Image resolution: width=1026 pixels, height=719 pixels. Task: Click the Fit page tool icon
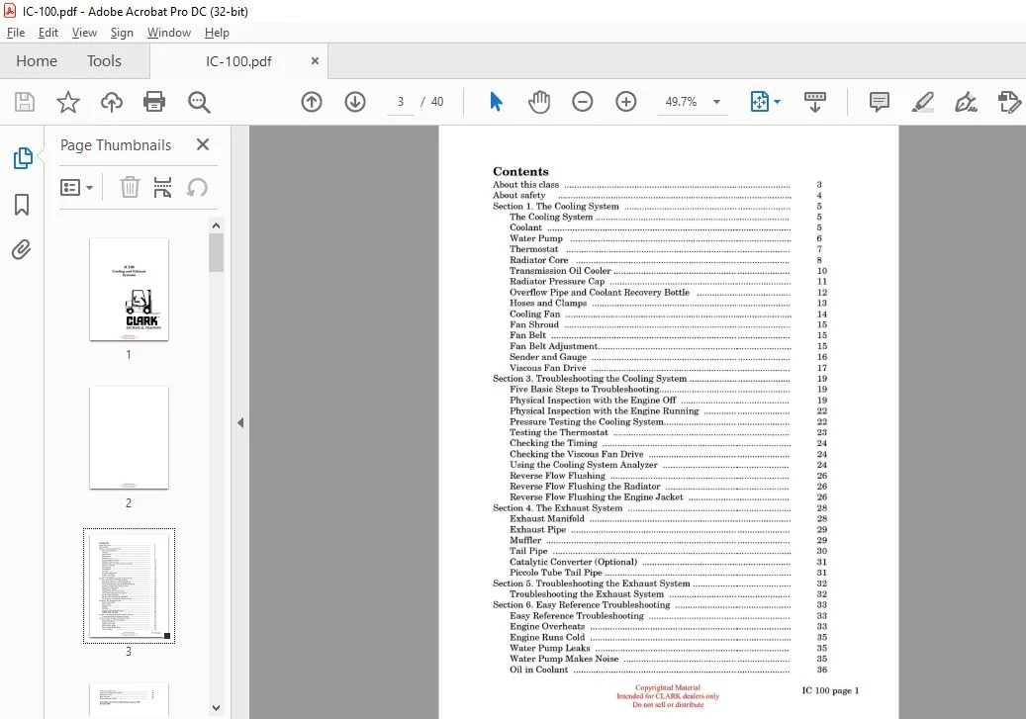759,102
